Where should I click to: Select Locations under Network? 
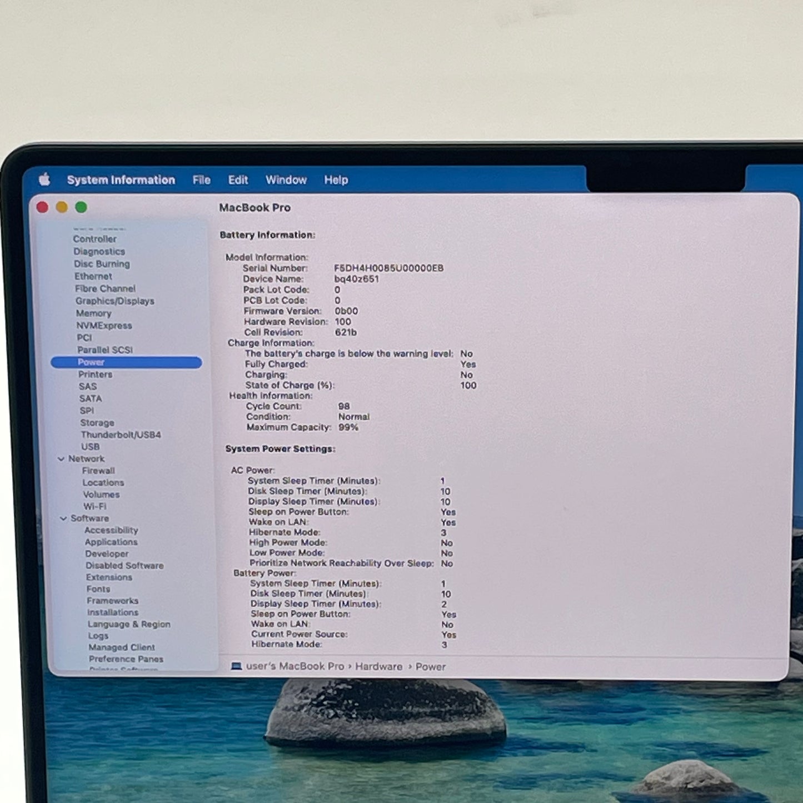(103, 483)
